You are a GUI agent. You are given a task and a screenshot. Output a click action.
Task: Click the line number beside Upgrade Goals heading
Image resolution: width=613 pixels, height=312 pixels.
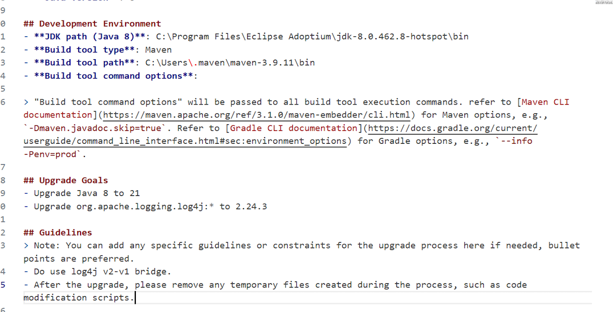[x=3, y=180]
